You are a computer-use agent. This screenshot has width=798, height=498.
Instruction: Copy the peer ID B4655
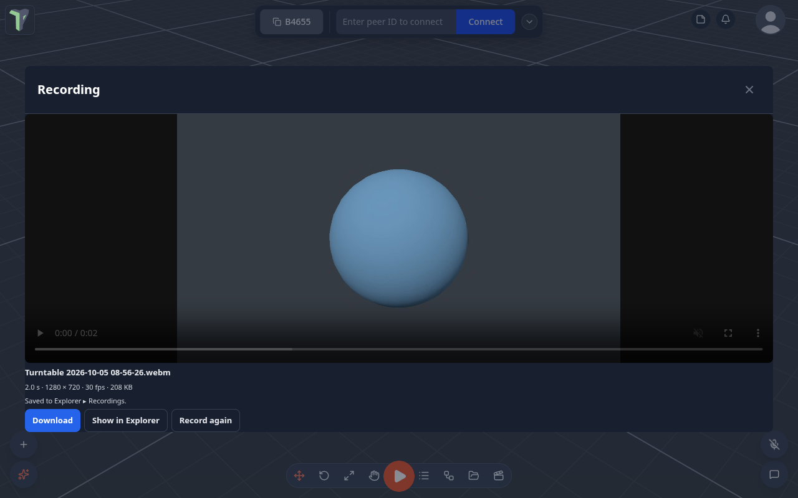tap(292, 22)
